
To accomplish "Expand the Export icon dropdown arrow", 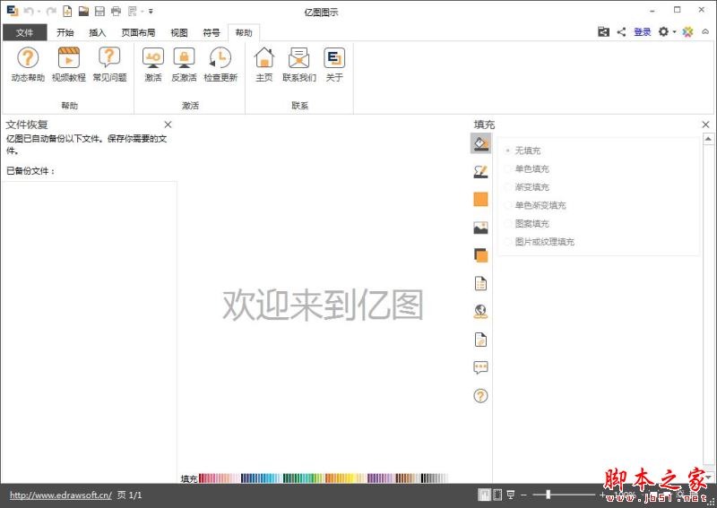I will point(143,12).
